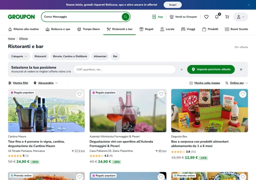256x180 pixels.
Task: Expand the Categorie dropdown
Action: coord(19,56)
